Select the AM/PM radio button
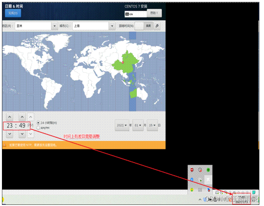Viewport: 264px width, 206px height. coord(38,128)
